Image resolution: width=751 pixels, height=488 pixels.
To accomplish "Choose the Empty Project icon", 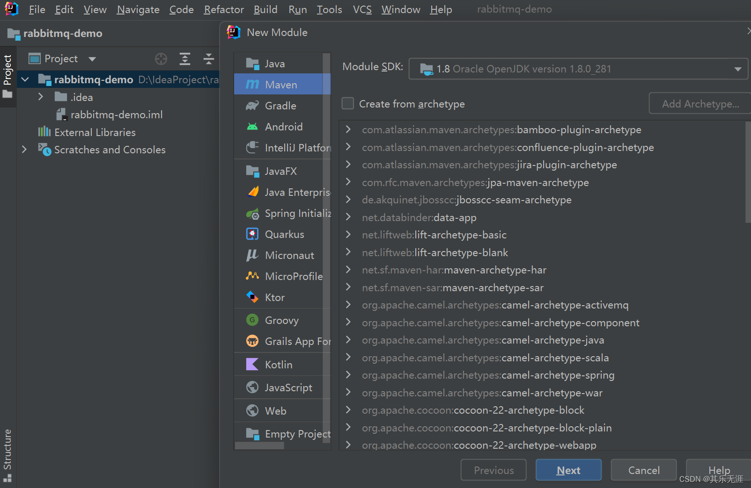I will point(252,434).
